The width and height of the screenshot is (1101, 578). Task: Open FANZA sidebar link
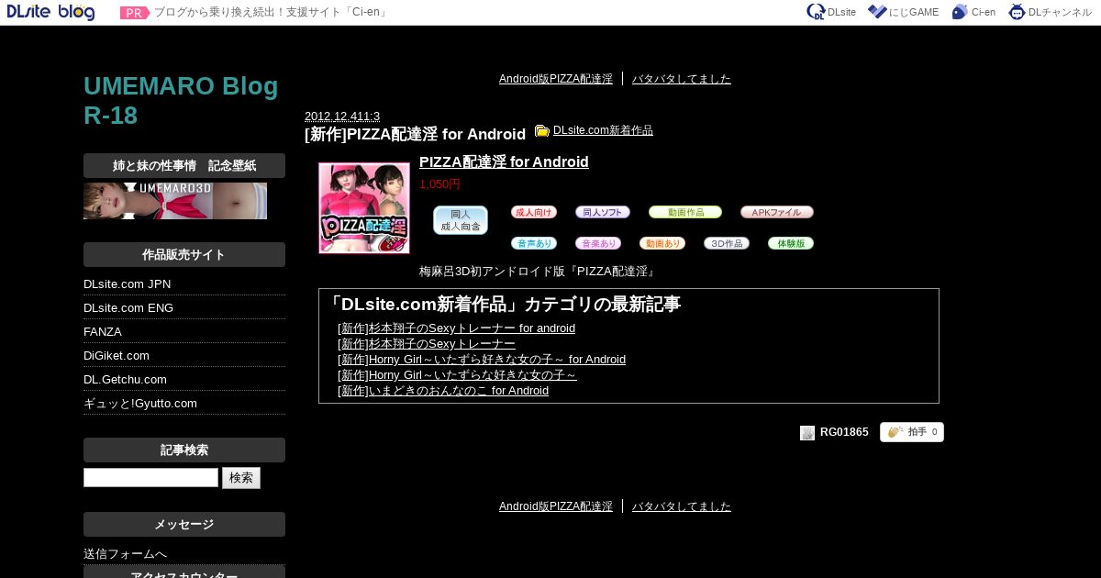click(103, 332)
